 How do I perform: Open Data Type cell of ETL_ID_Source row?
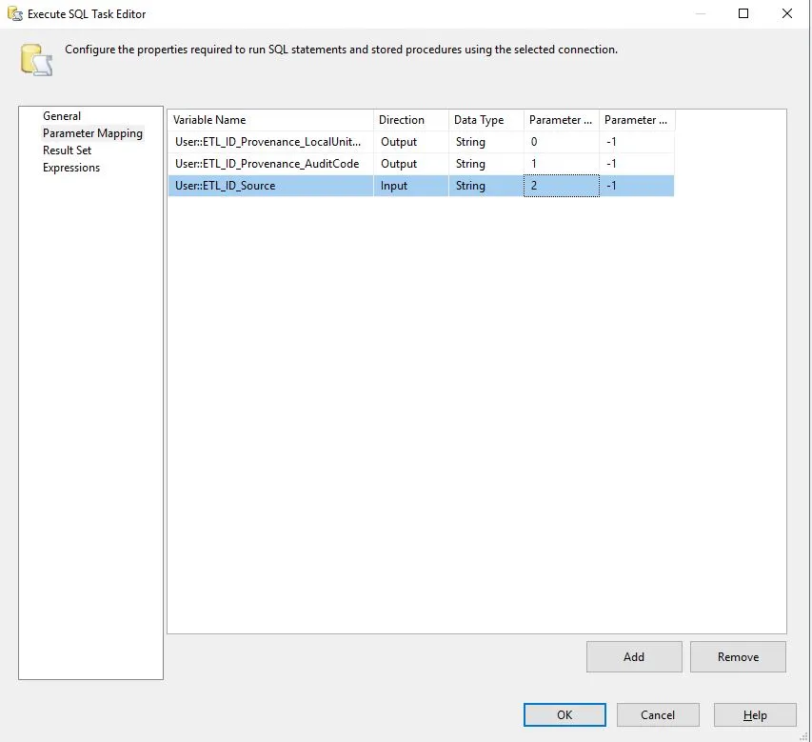click(485, 186)
